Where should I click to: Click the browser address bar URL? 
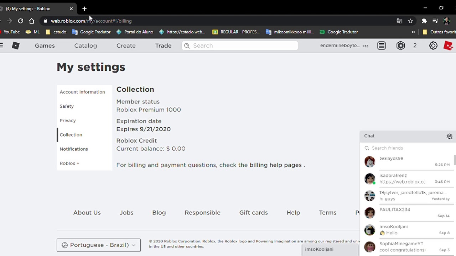(91, 21)
